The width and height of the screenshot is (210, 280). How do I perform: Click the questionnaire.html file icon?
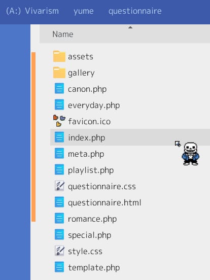point(59,202)
